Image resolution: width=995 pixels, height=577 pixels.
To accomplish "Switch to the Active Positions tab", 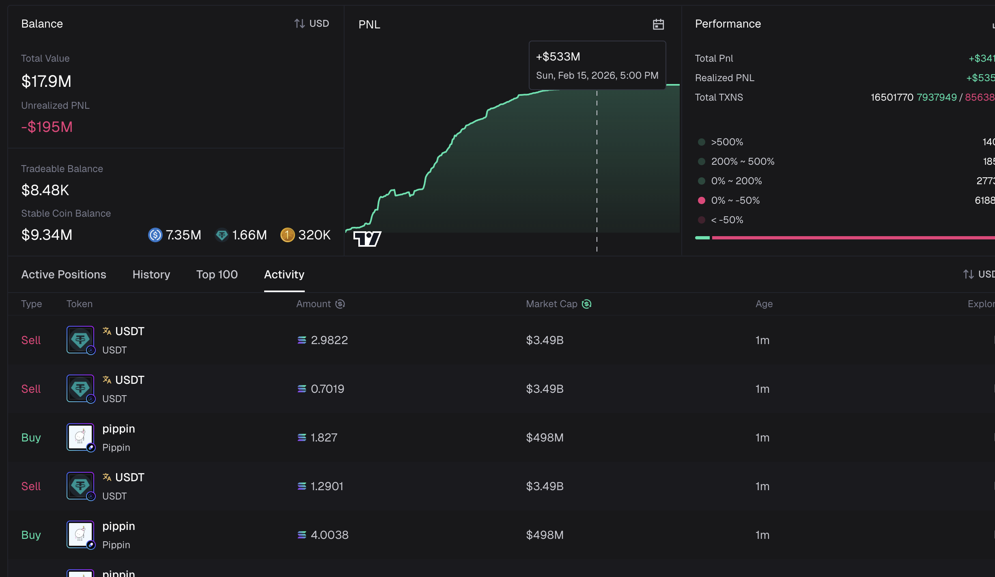I will [64, 275].
